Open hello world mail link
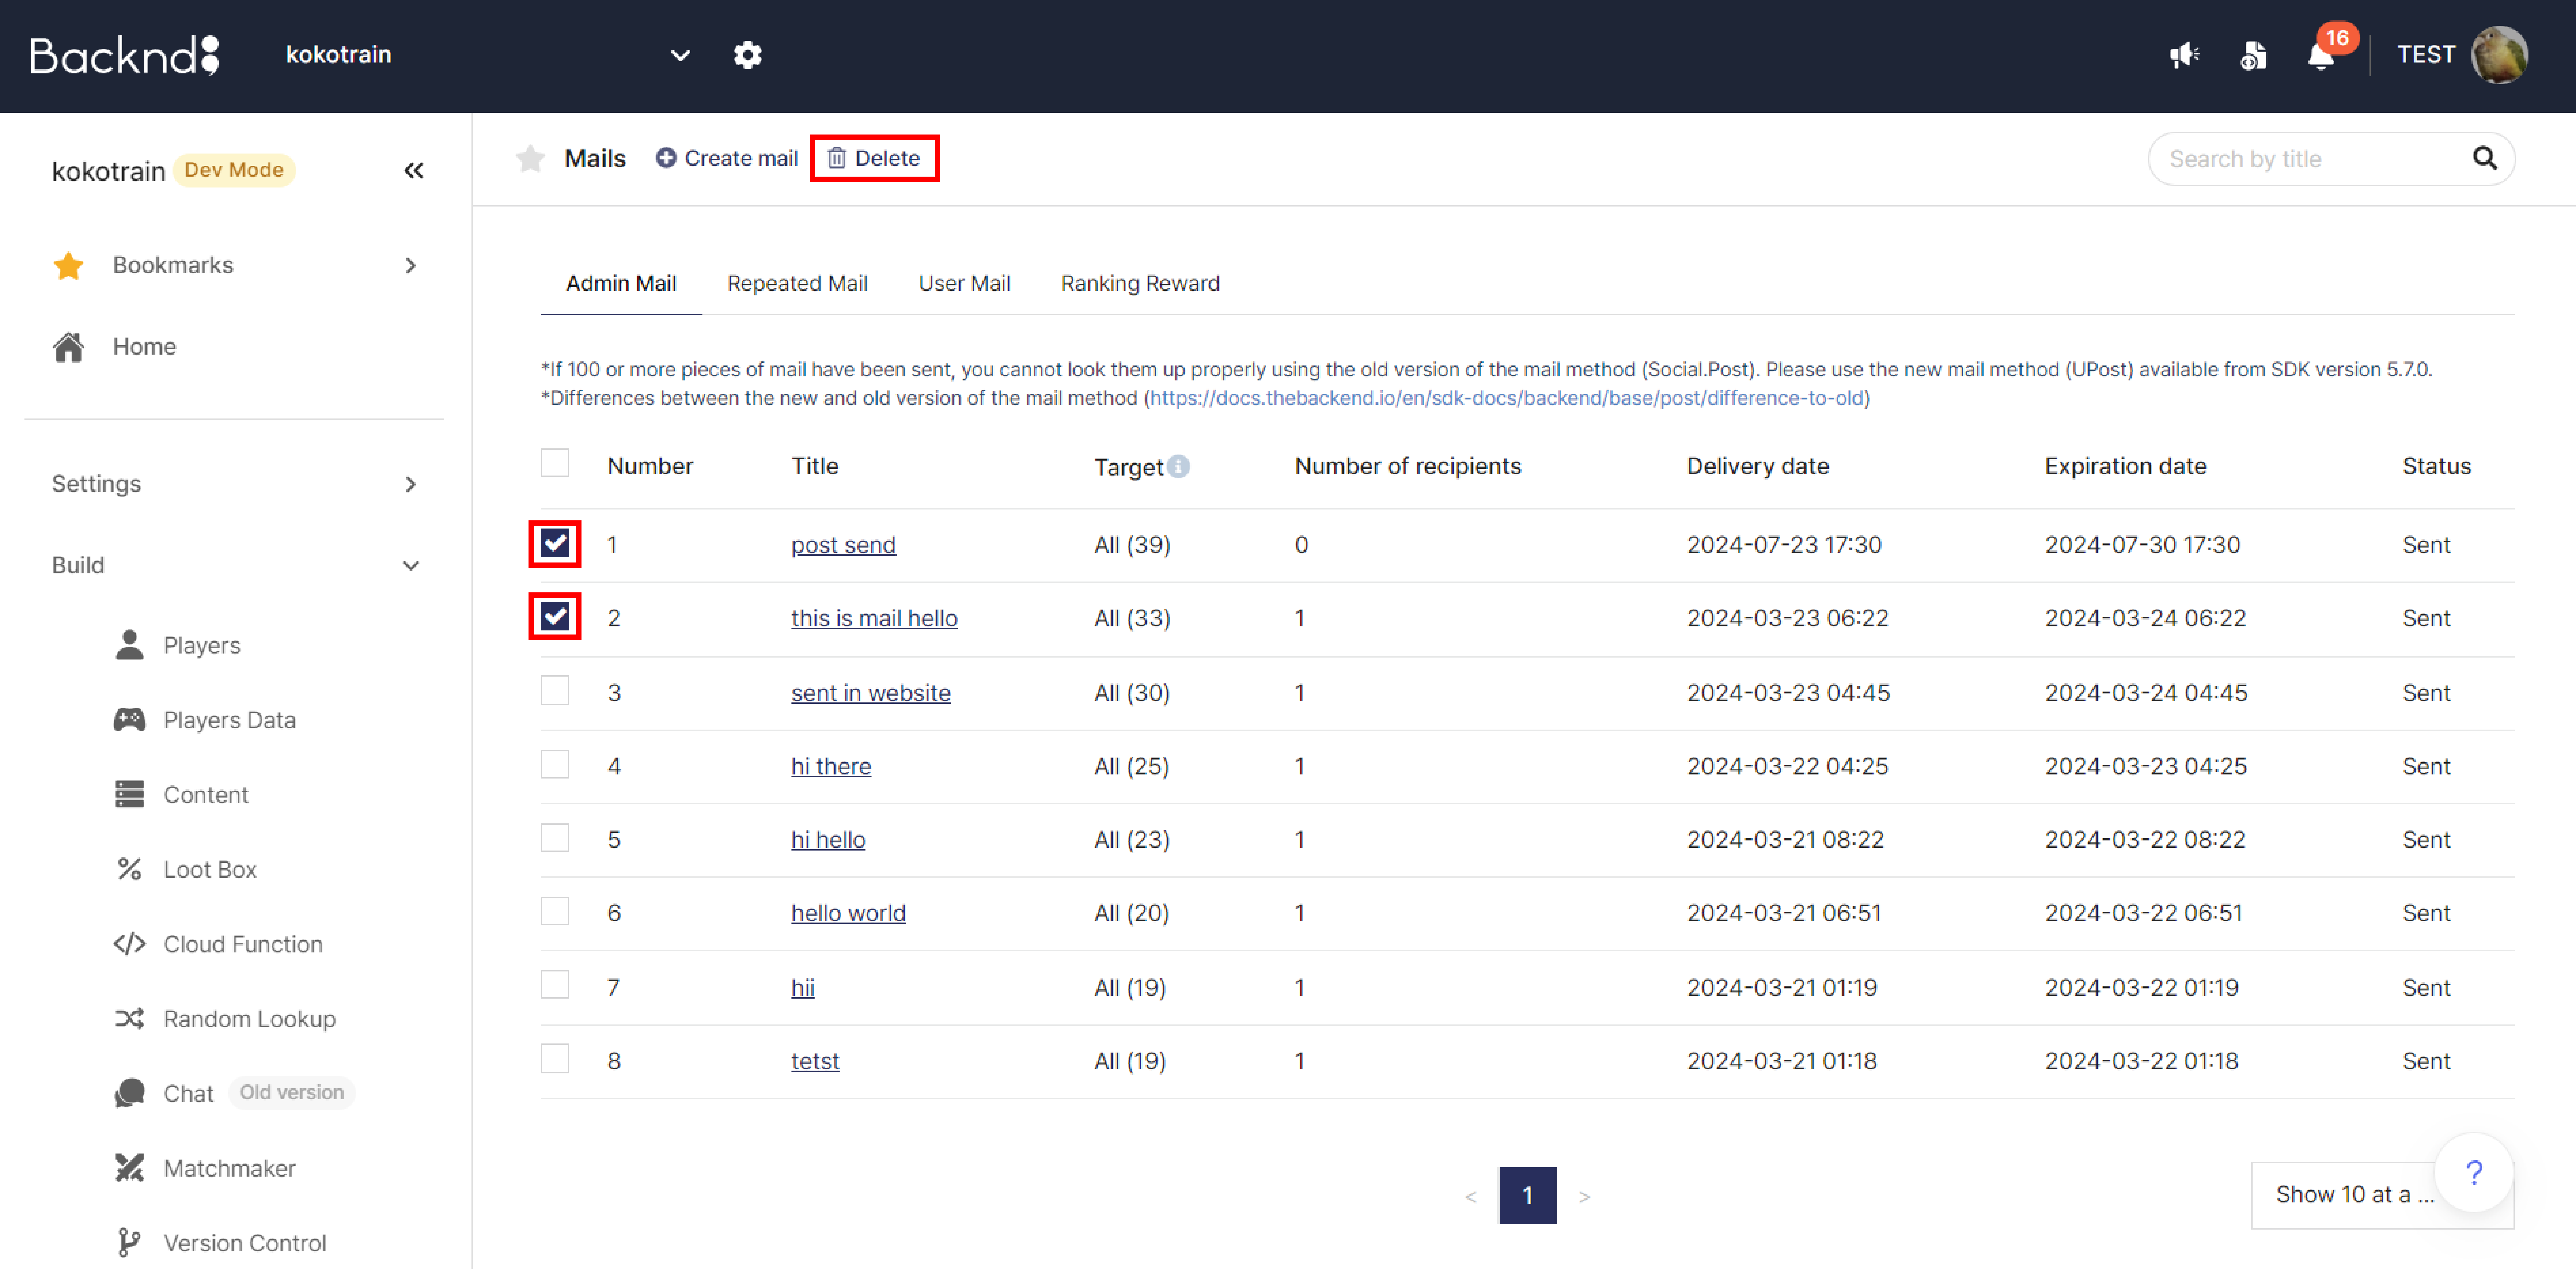Viewport: 2576px width, 1269px height. click(x=848, y=913)
